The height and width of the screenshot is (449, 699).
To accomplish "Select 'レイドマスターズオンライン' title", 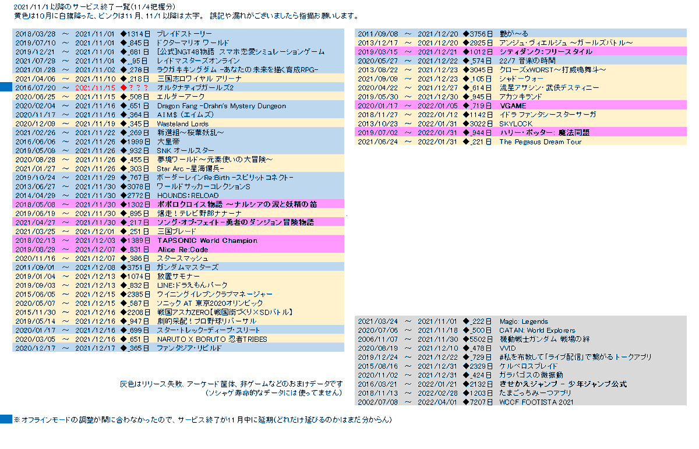I will 198,61.
